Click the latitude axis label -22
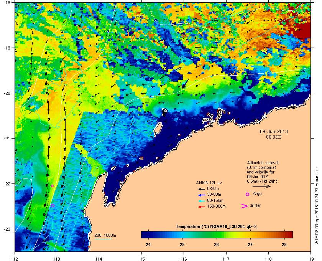Image resolution: width=322 pixels, height=261 pixels. pos(7,183)
